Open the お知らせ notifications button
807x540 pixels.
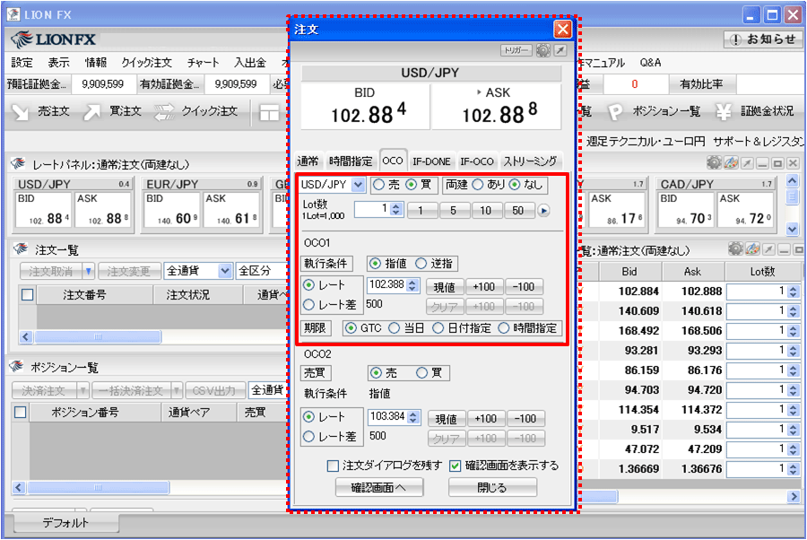tap(763, 39)
